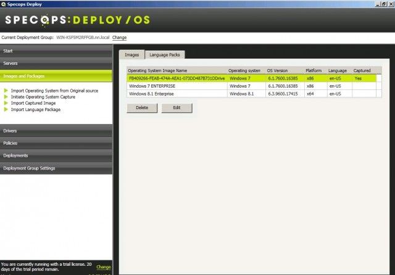The height and width of the screenshot is (275, 395).
Task: Close the Specops Deploy window
Action: click(391, 4)
